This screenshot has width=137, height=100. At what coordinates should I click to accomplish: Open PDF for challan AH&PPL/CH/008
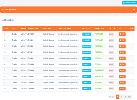tap(122, 70)
